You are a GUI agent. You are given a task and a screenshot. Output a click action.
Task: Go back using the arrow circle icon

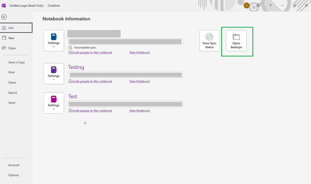pos(4,17)
